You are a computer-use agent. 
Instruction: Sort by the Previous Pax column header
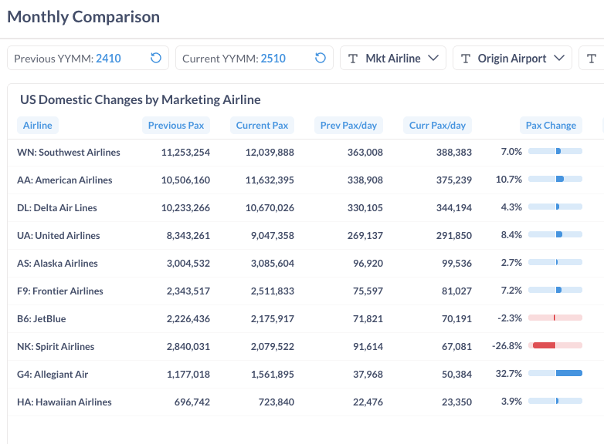[176, 126]
